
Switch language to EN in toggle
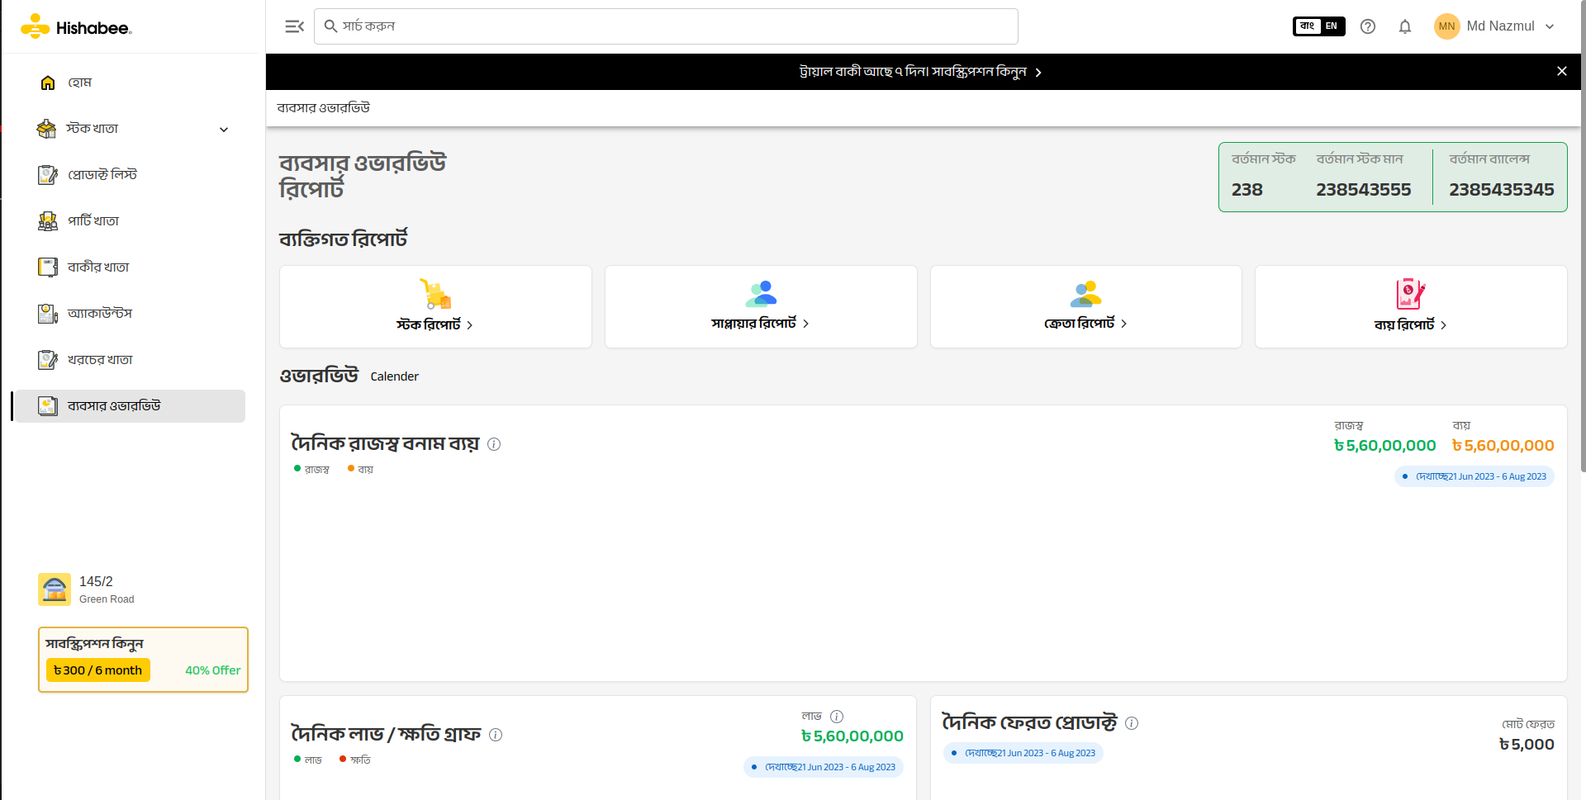point(1331,26)
